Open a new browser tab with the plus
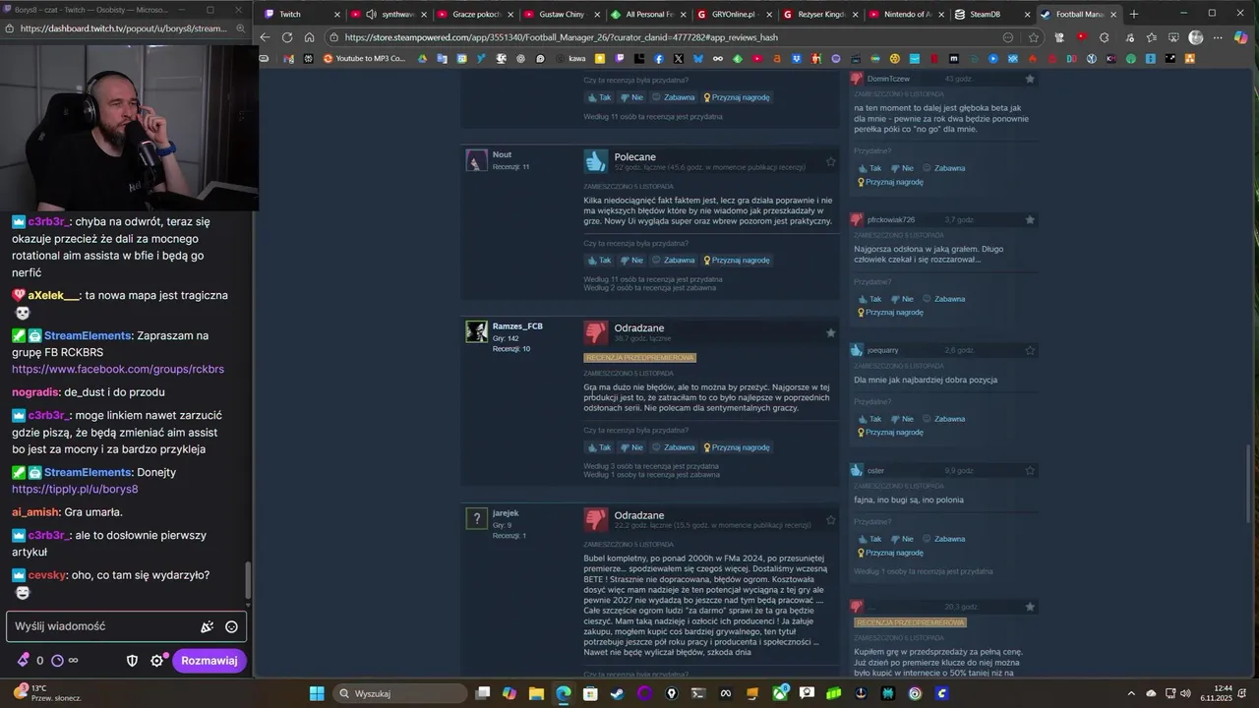Viewport: 1259px width, 708px height. pos(1134,14)
